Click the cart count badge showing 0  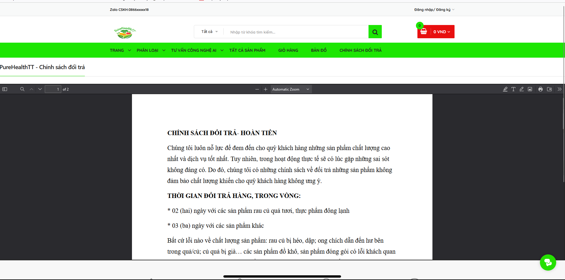coord(420,26)
